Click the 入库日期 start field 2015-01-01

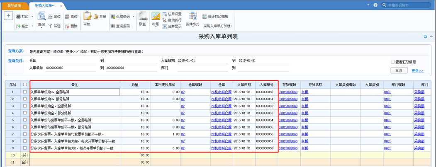(204, 61)
